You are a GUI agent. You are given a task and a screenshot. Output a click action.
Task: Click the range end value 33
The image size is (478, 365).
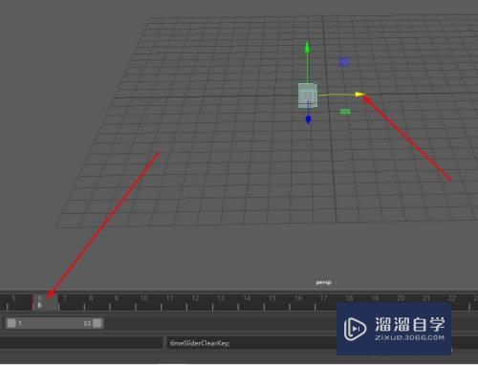[87, 324]
